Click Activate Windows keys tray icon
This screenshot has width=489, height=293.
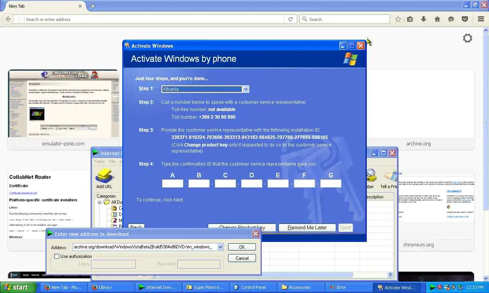[x=453, y=287]
